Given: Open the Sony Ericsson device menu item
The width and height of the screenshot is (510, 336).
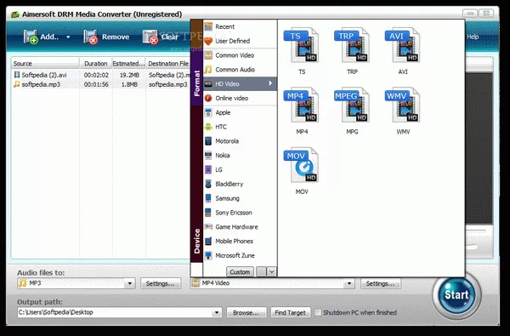Looking at the screenshot, I should pos(240,213).
